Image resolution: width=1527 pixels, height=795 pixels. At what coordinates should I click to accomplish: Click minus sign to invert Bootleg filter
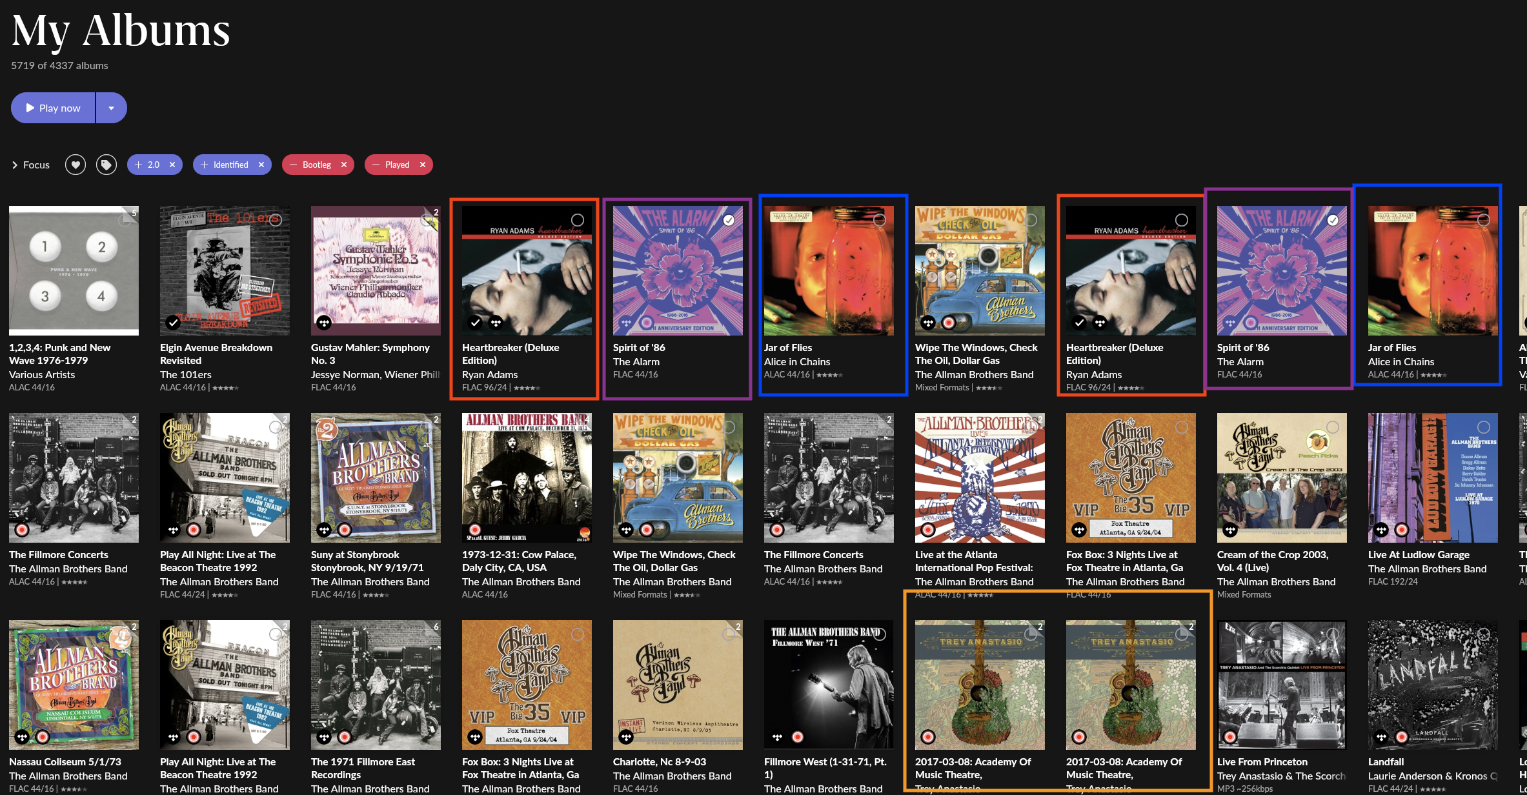click(x=294, y=165)
